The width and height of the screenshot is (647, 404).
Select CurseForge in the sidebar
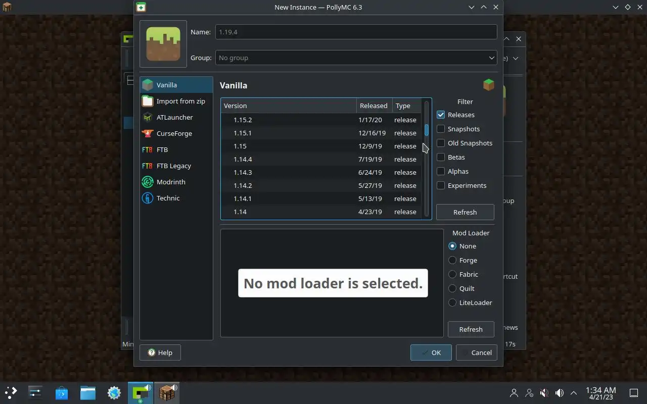176,133
